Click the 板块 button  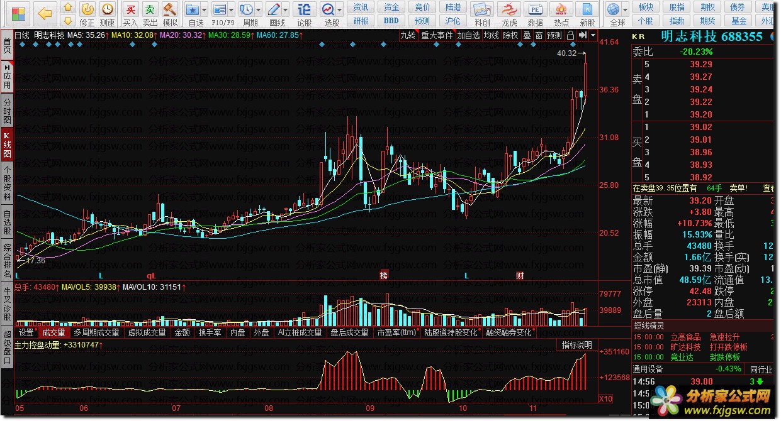point(646,7)
